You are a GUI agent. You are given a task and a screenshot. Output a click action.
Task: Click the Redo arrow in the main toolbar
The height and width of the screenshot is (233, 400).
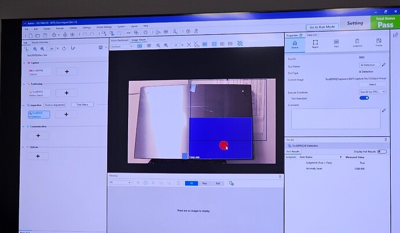[92, 34]
